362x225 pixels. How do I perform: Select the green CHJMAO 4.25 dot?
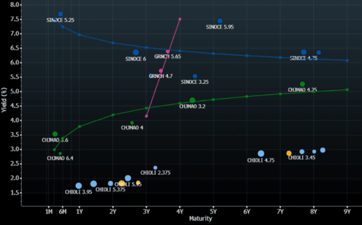302,84
